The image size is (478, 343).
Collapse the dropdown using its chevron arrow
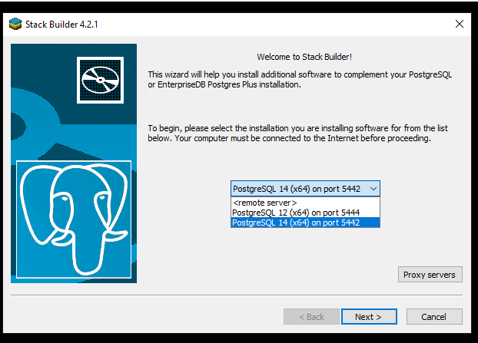pos(373,189)
